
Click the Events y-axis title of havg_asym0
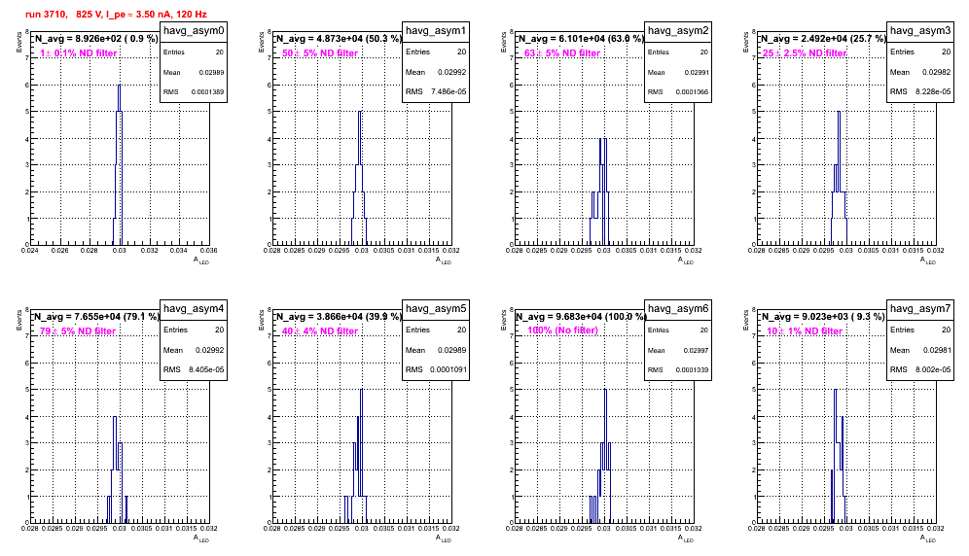pyautogui.click(x=18, y=41)
